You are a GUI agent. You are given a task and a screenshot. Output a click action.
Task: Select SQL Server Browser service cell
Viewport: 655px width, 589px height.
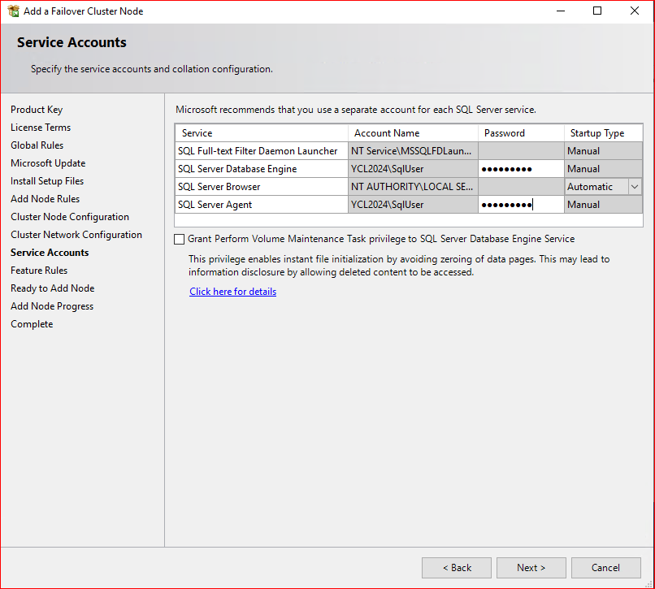pyautogui.click(x=262, y=187)
